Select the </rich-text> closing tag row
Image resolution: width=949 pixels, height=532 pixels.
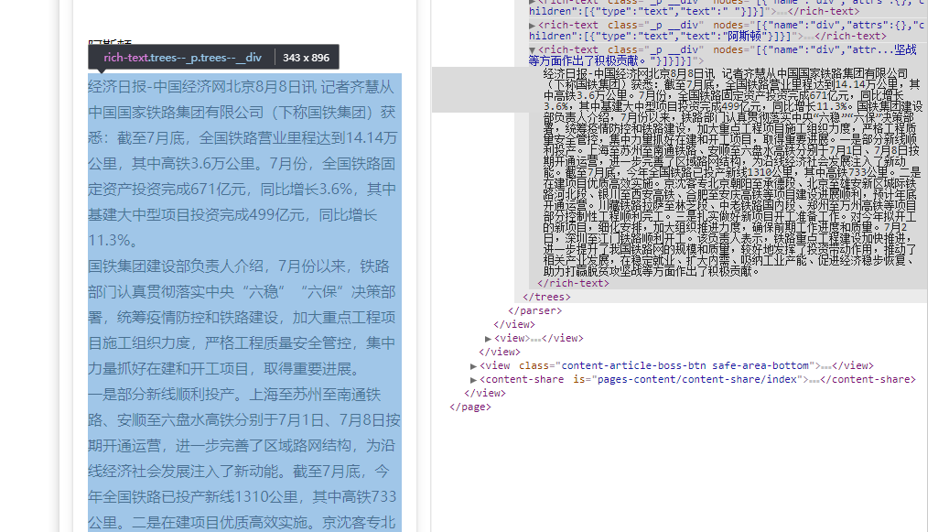[x=573, y=283]
